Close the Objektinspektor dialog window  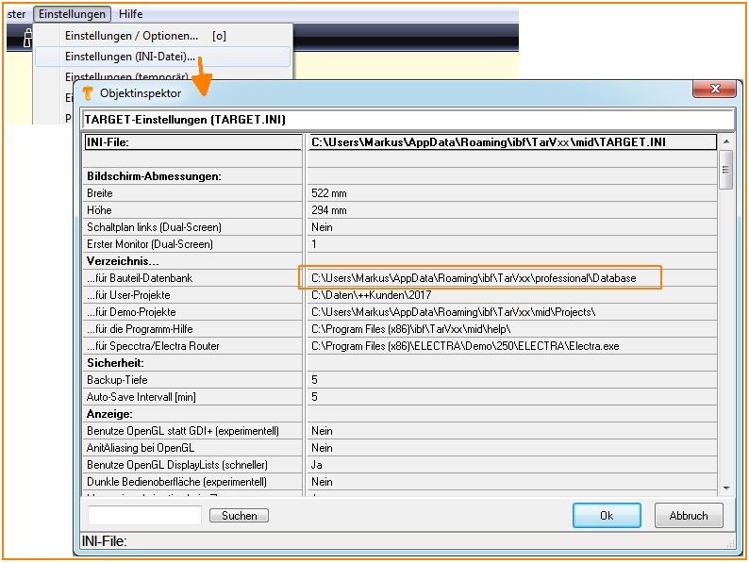pyautogui.click(x=714, y=90)
